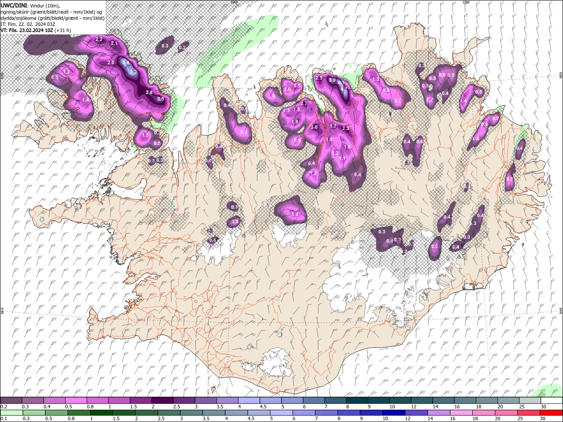Pick the 8 dark teal swatch in purple legend

click(357, 400)
